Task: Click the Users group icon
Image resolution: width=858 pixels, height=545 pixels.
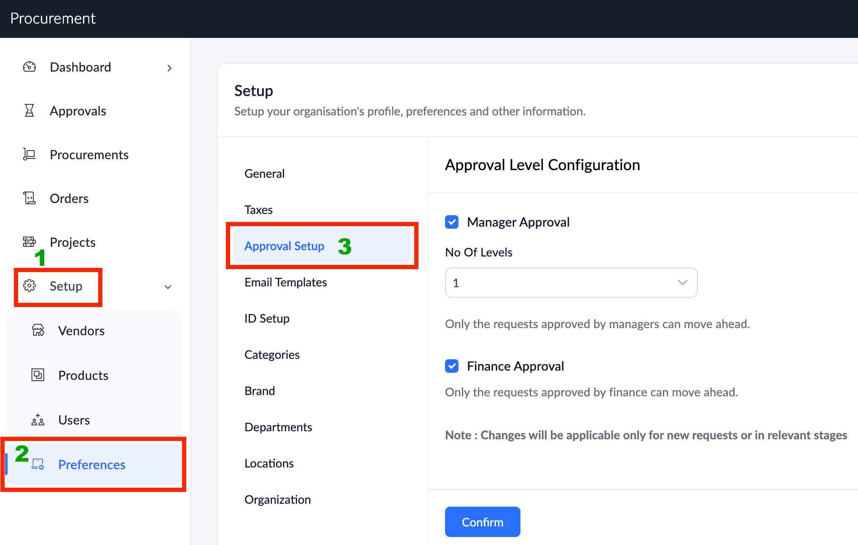Action: click(38, 420)
